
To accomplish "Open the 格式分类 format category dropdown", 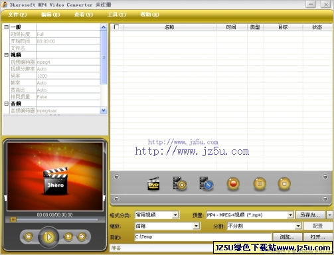I will coord(175,215).
